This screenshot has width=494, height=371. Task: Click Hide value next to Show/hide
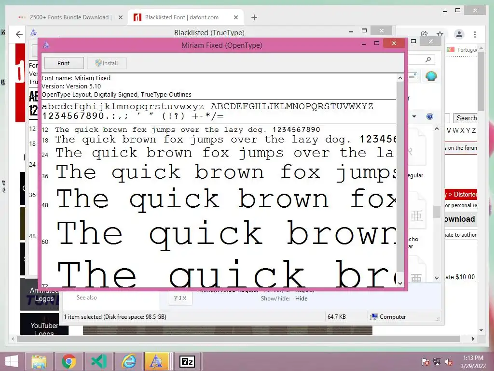tap(301, 299)
